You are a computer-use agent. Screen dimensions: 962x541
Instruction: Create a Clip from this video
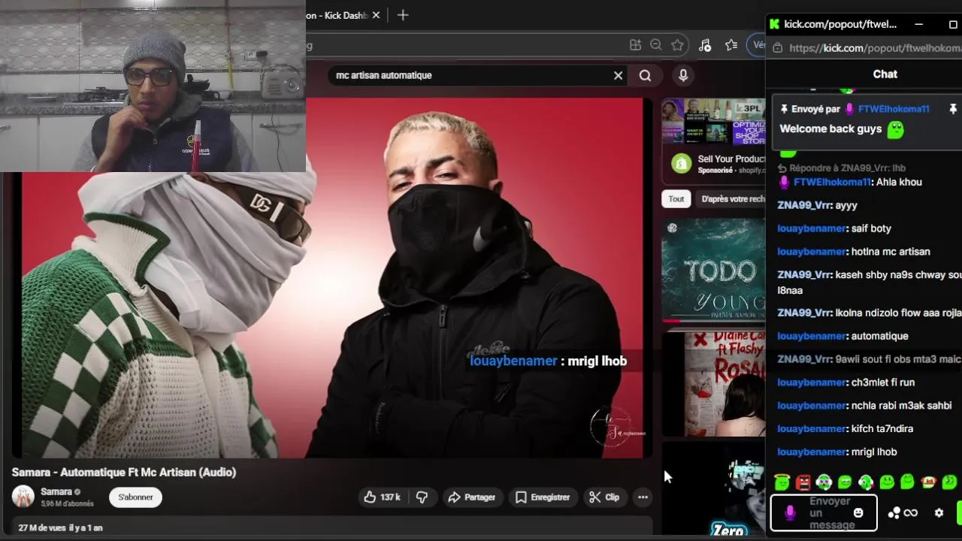click(x=604, y=497)
